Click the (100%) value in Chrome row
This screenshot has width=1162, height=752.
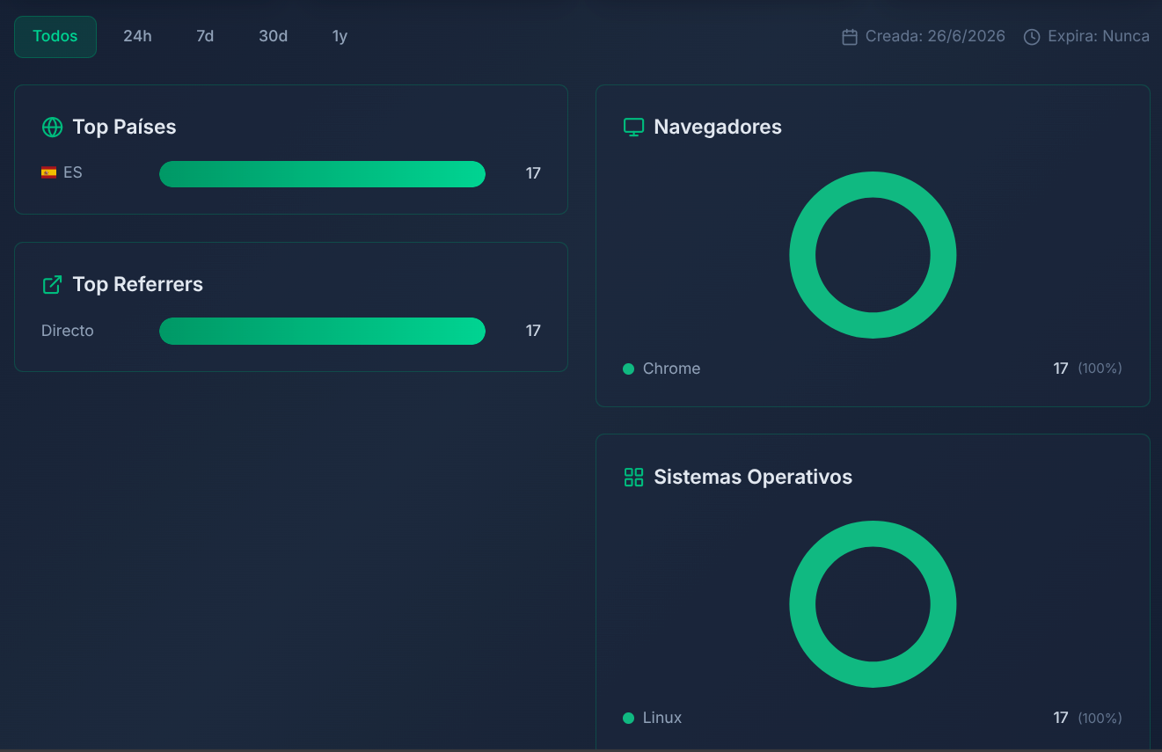coord(1100,369)
